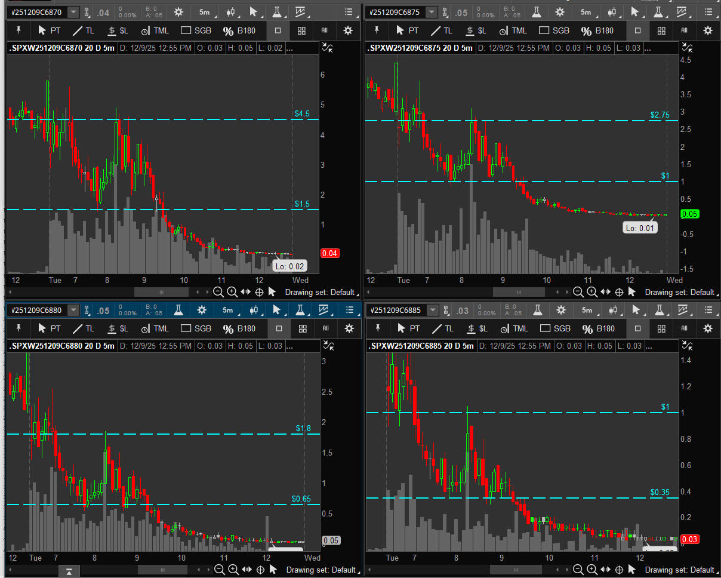Pick the SGB rectangle tool in C6880 chart
The height and width of the screenshot is (578, 721).
coord(196,328)
